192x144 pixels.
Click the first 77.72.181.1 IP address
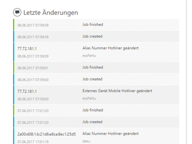(x=27, y=49)
